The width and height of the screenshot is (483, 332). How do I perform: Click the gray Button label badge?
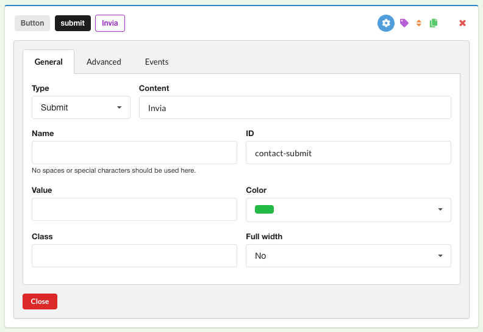click(x=32, y=23)
